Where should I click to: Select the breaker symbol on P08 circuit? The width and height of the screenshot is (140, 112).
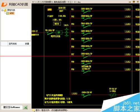(86, 64)
